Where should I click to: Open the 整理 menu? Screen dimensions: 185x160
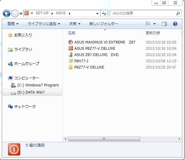click(x=13, y=24)
